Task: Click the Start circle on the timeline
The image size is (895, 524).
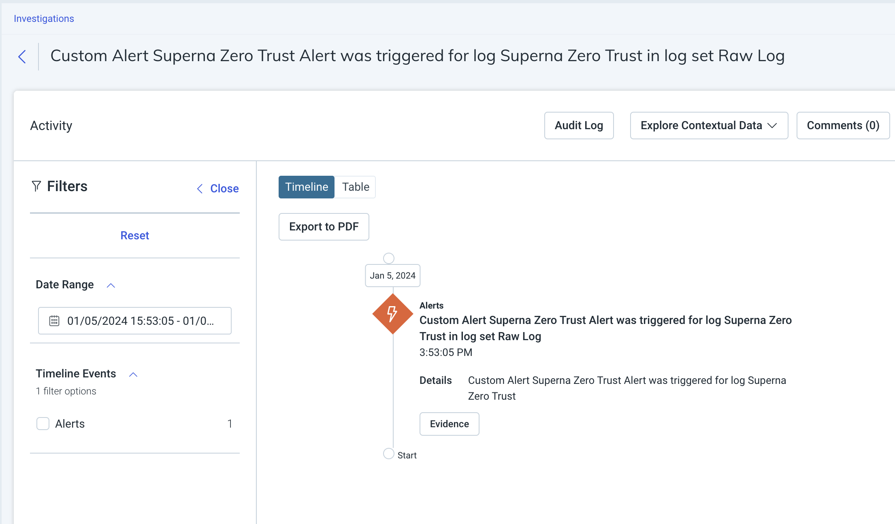Action: coord(389,454)
